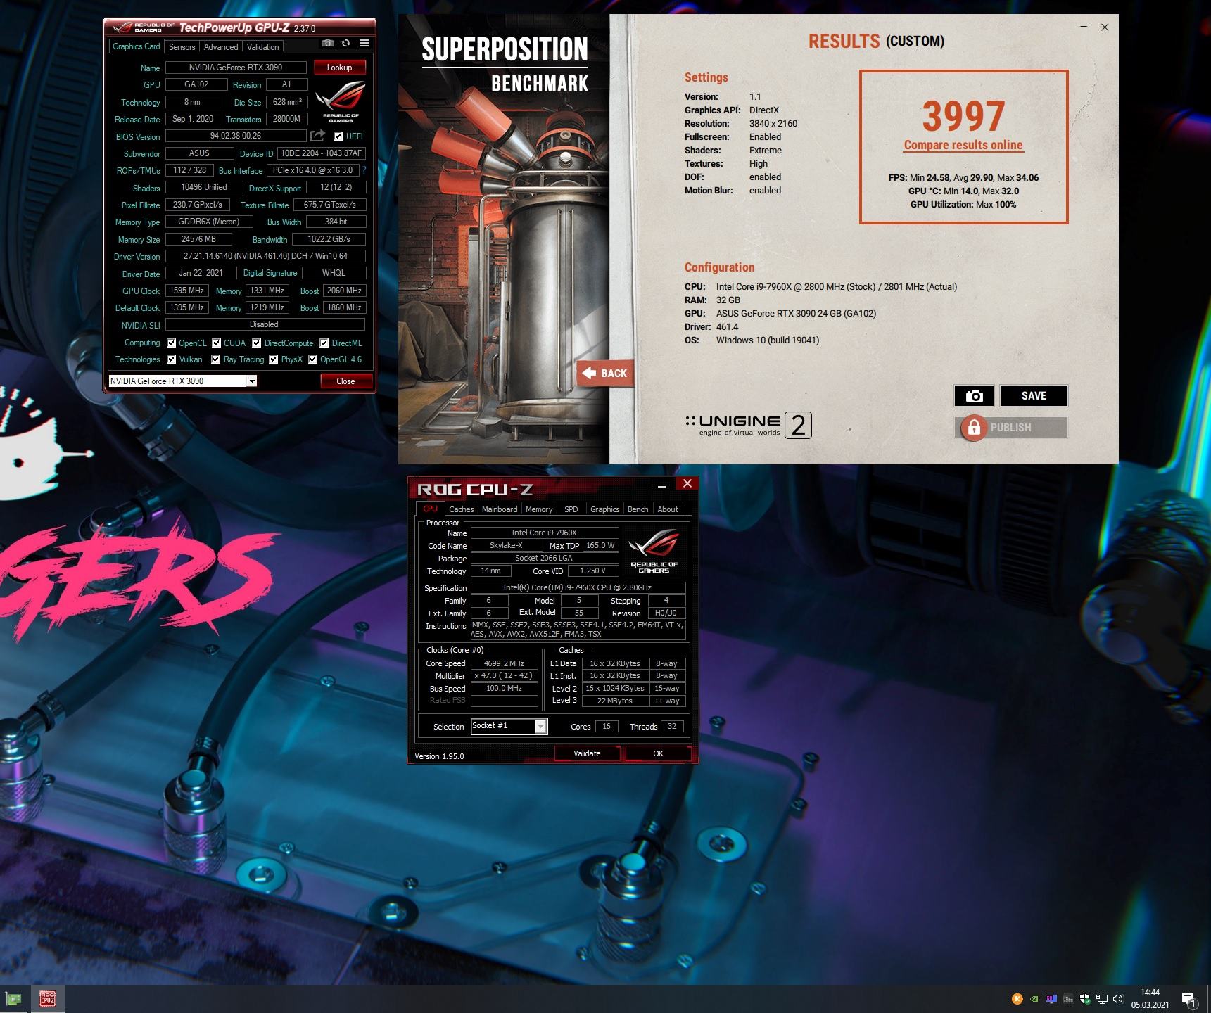Open the Graphics tab in CPU-Z
Screen dimensions: 1211x1013
click(605, 509)
